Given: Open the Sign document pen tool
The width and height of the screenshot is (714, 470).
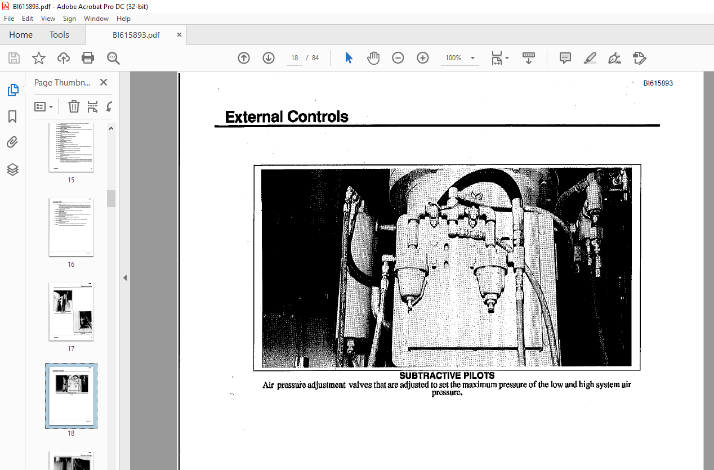Looking at the screenshot, I should [x=615, y=58].
